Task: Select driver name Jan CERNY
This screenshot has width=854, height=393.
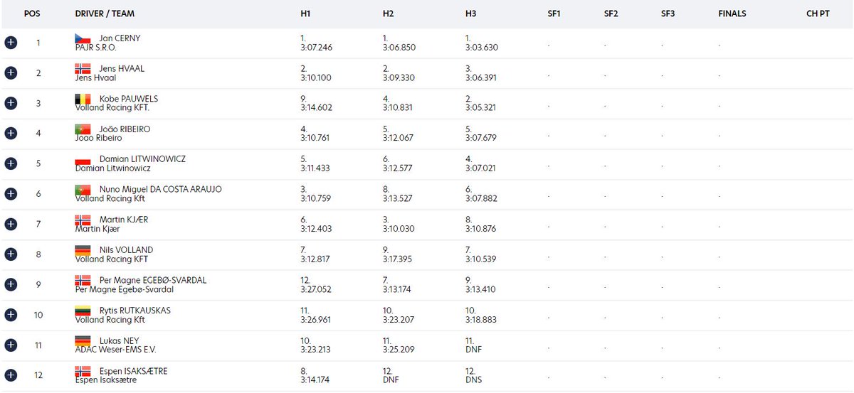Action: tap(120, 38)
